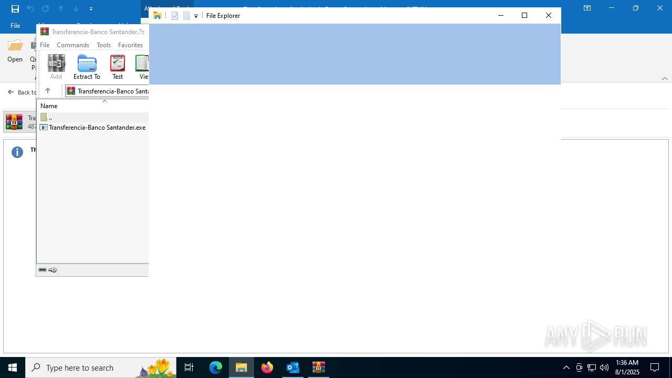Show hidden system tray icons
672x378 pixels.
(x=566, y=367)
